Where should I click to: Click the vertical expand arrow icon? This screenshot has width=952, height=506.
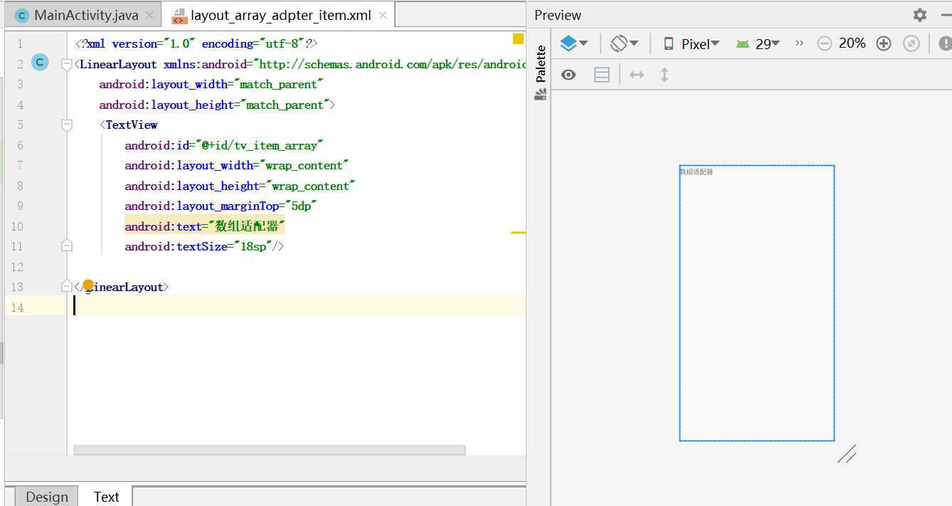665,75
